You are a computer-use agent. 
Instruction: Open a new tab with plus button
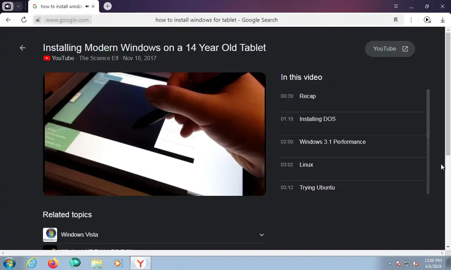[107, 6]
